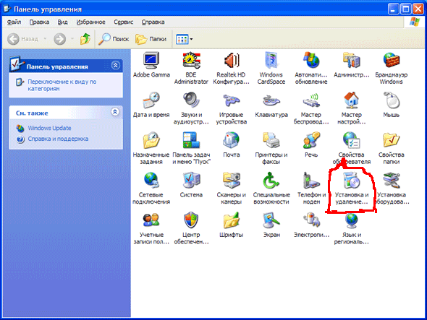Open Панель задач и меню Пуск icon
Screen dimensions: 427x320
pos(191,141)
